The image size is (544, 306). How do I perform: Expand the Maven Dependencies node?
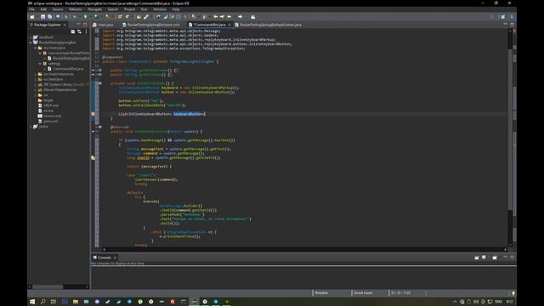36,89
